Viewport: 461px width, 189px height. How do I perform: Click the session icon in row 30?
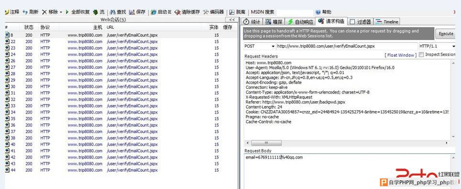[7, 86]
